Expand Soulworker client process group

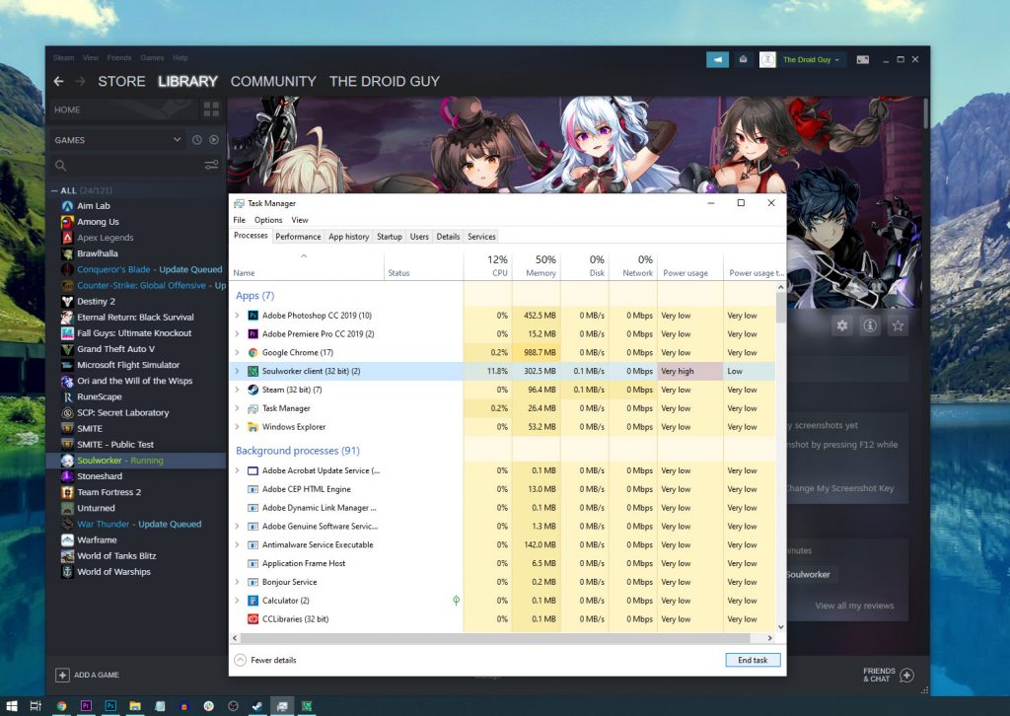237,372
